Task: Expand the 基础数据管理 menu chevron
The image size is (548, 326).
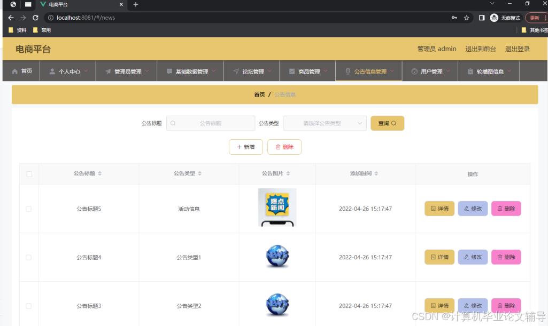Action: point(214,71)
